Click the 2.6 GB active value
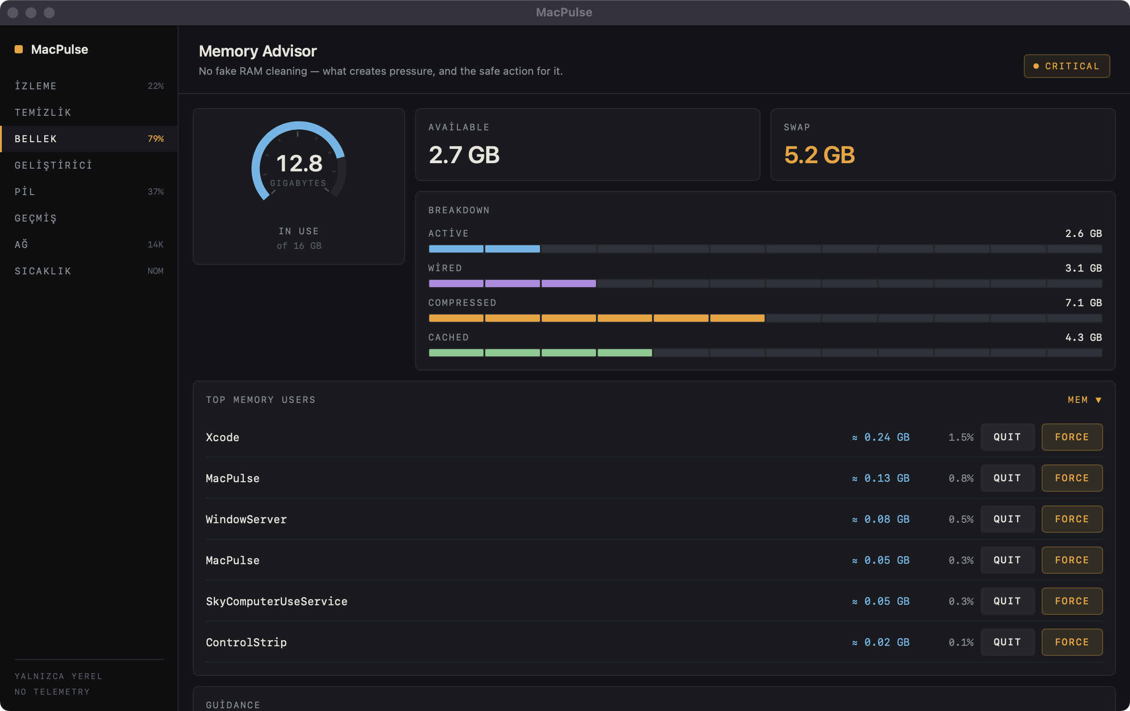Screen dimensions: 1130x711 pyautogui.click(x=1083, y=233)
